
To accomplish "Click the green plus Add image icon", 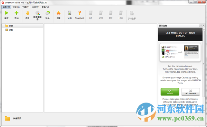I will tap(17, 13).
